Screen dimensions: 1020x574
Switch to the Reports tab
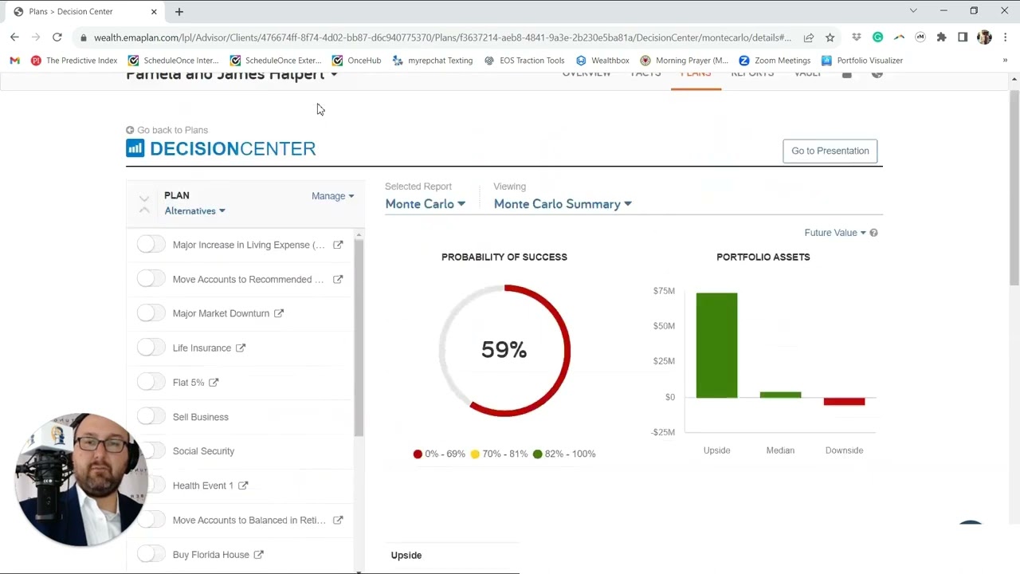pos(752,76)
